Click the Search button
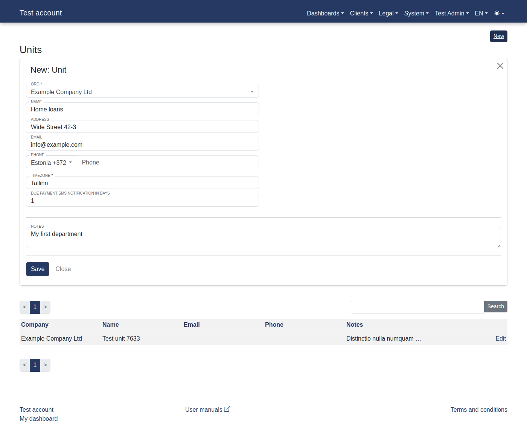Viewport: 527px width, 446px height. pos(495,306)
